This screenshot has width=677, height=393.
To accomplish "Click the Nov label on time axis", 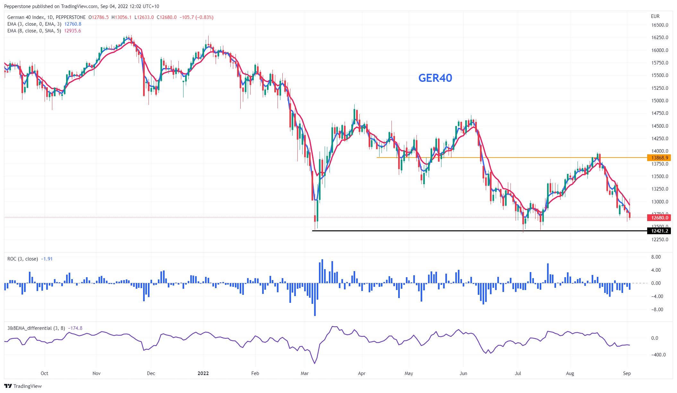I will pyautogui.click(x=97, y=373).
